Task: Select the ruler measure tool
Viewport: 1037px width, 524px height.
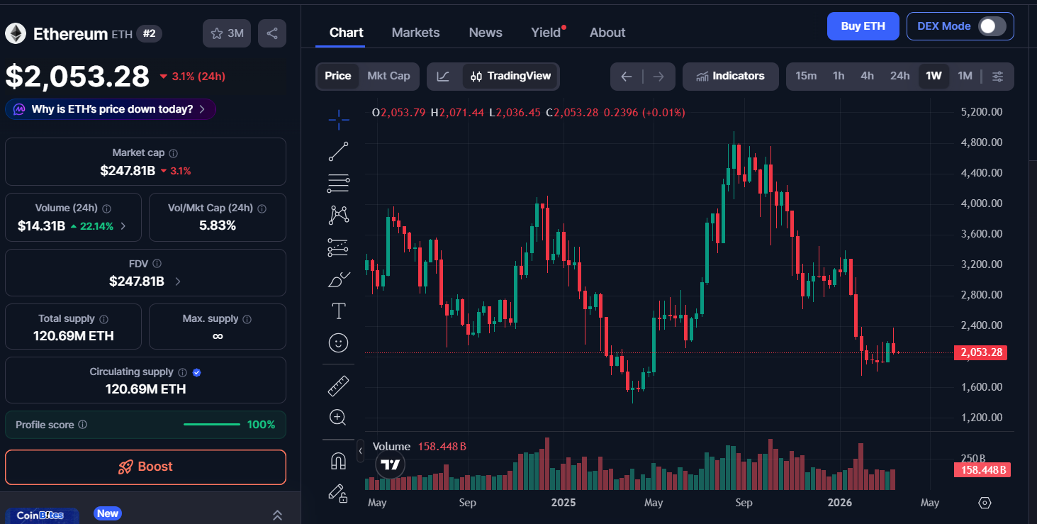Action: point(339,386)
